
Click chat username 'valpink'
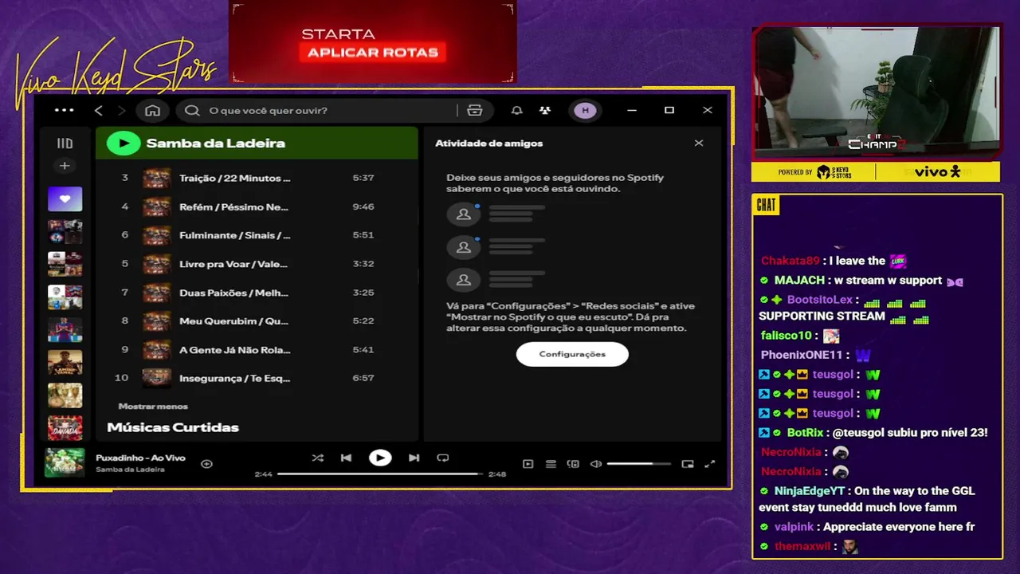(x=794, y=527)
